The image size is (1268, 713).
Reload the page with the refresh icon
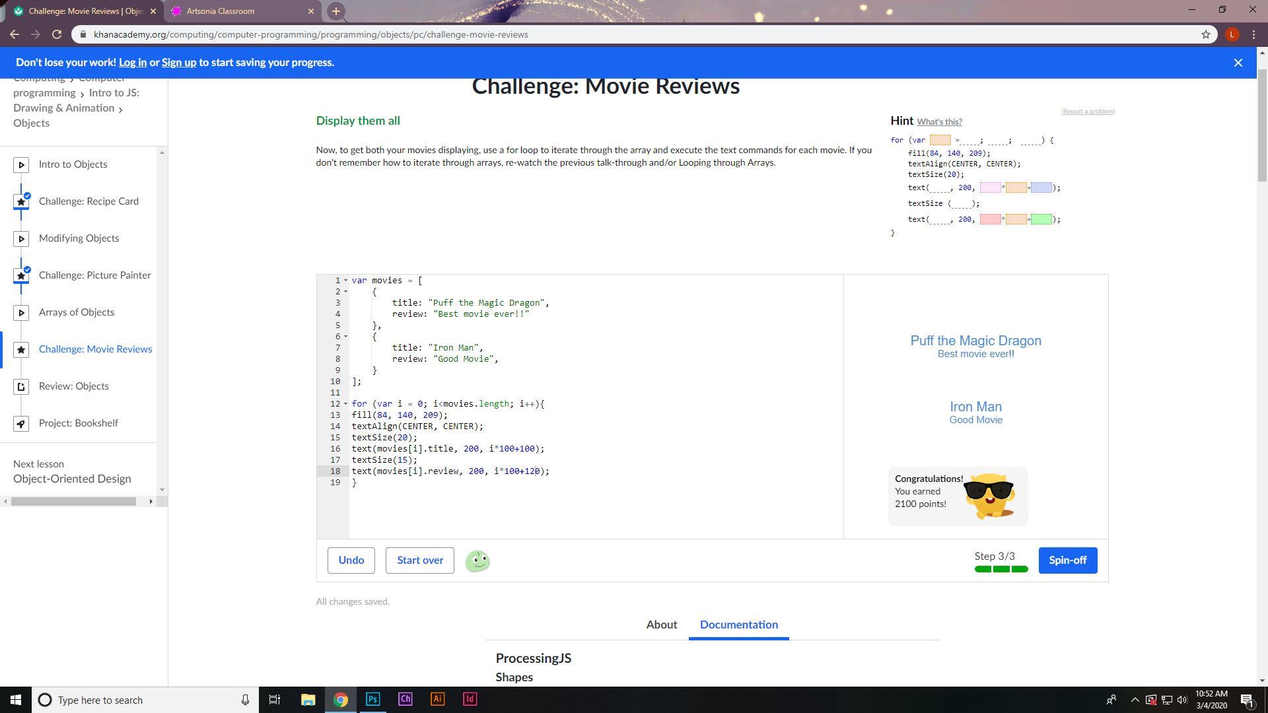point(57,34)
